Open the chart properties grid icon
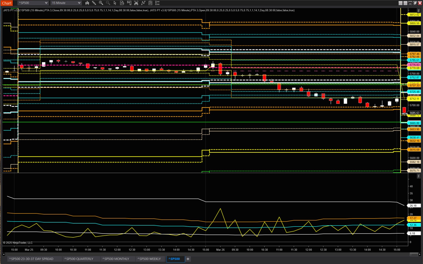The height and width of the screenshot is (264, 423). [x=150, y=3]
